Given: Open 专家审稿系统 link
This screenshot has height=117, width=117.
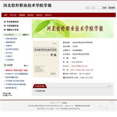Looking at the screenshot, I should [13, 26].
